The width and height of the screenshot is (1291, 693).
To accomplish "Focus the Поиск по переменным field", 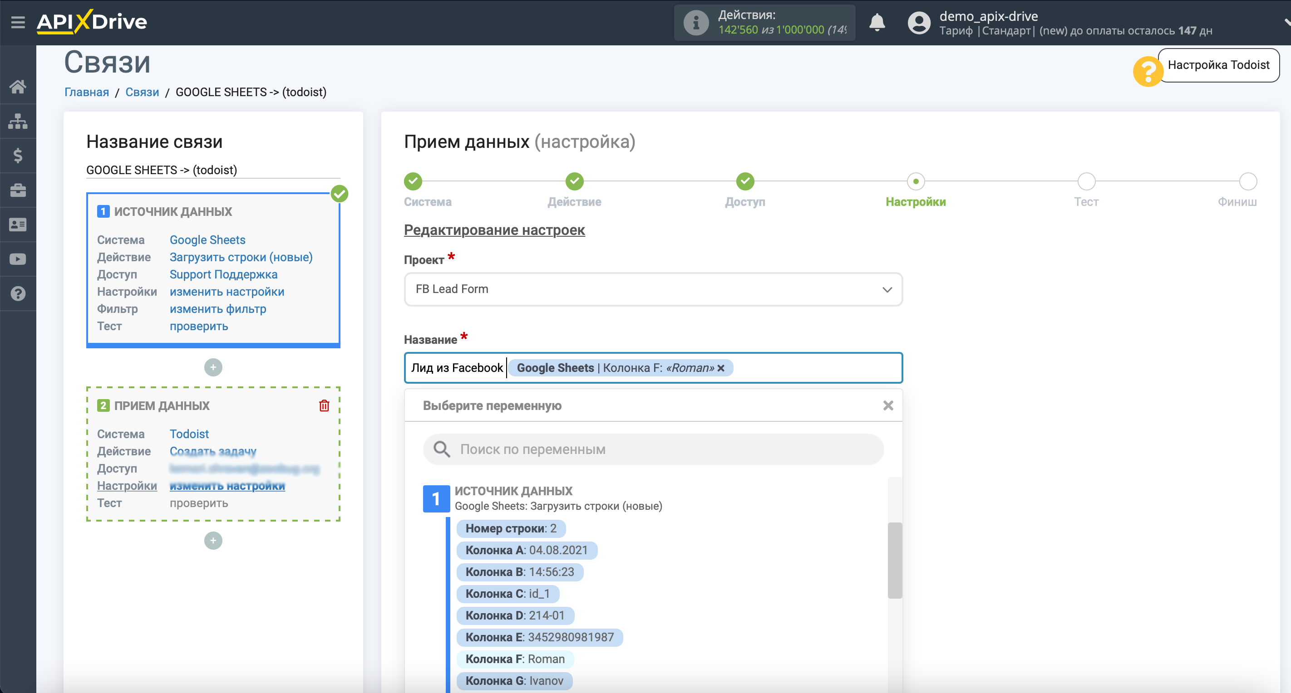I will coord(654,449).
